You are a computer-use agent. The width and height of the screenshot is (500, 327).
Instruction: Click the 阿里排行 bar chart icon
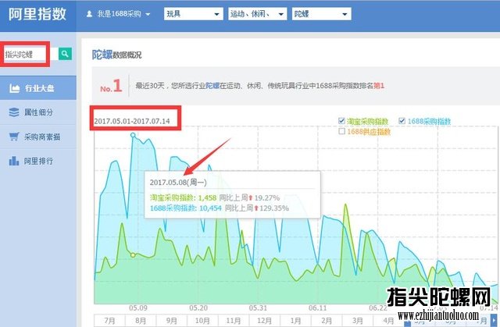pyautogui.click(x=14, y=161)
